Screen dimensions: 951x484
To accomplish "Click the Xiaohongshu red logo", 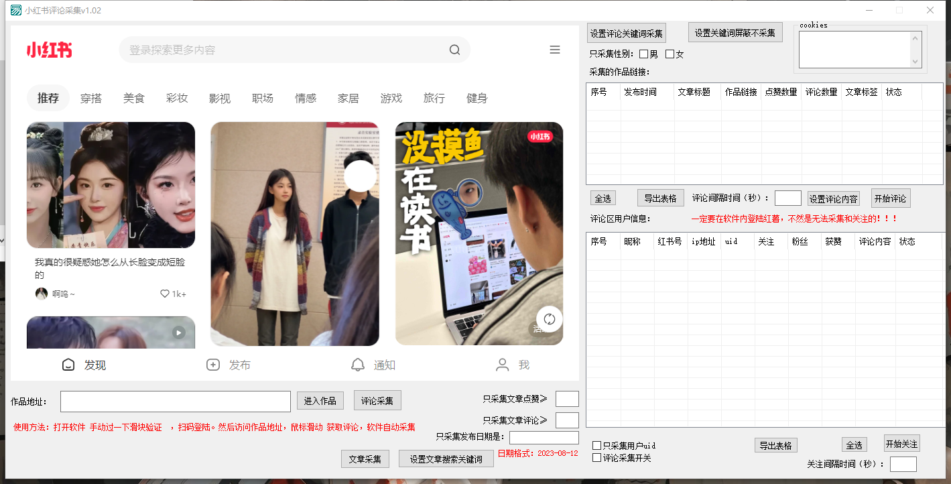I will coord(50,50).
